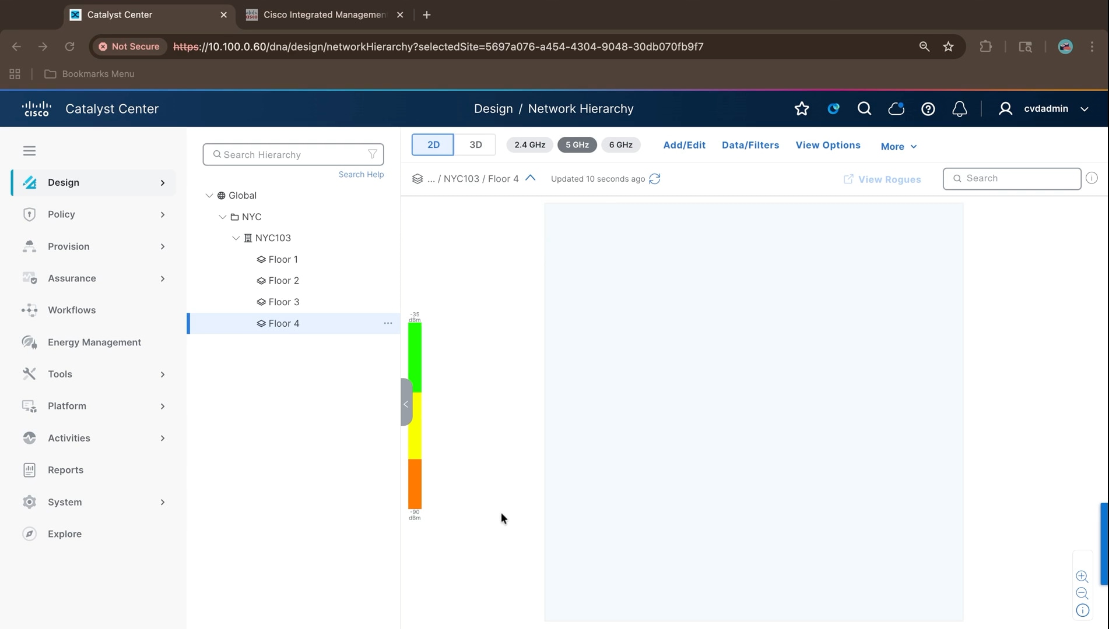Open the Assurance menu
1109x629 pixels.
[x=93, y=278]
